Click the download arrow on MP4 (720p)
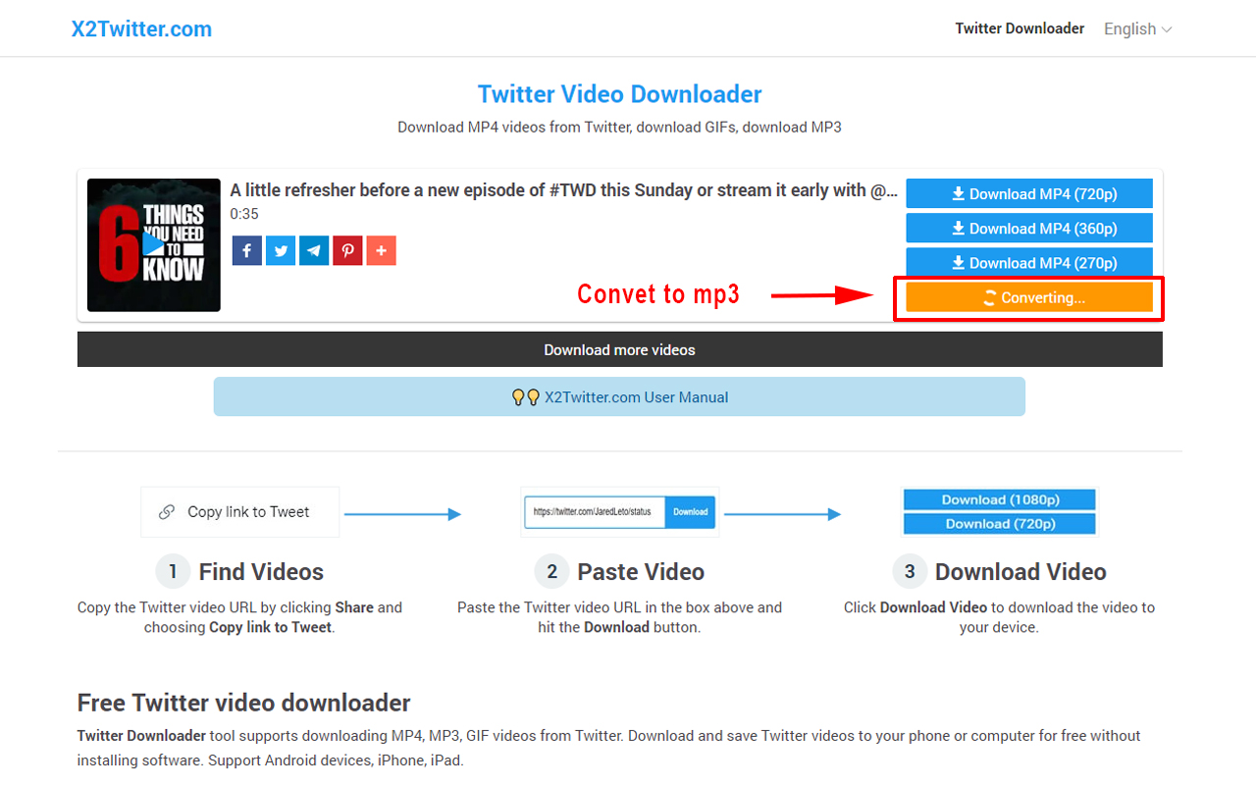 [x=957, y=193]
